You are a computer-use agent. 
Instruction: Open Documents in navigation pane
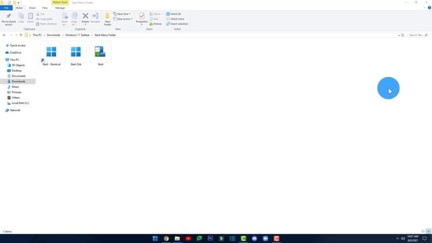point(16,76)
